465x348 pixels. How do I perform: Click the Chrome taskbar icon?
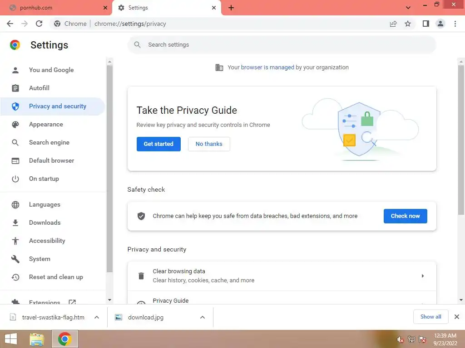tap(65, 339)
